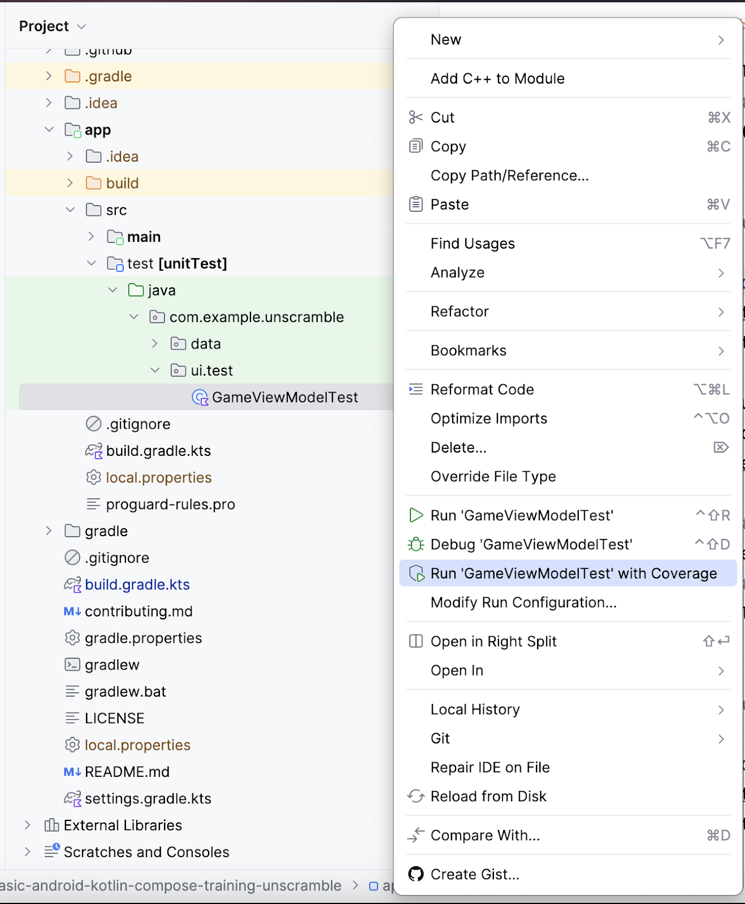Click the unscramble project breadcrumb

tap(171, 885)
